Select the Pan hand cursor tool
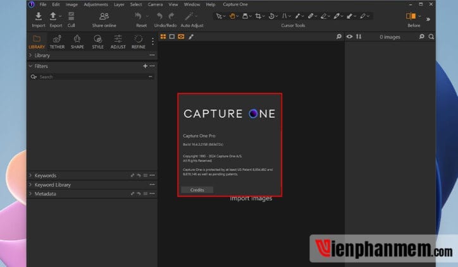Image resolution: width=458 pixels, height=267 pixels. coord(232,16)
